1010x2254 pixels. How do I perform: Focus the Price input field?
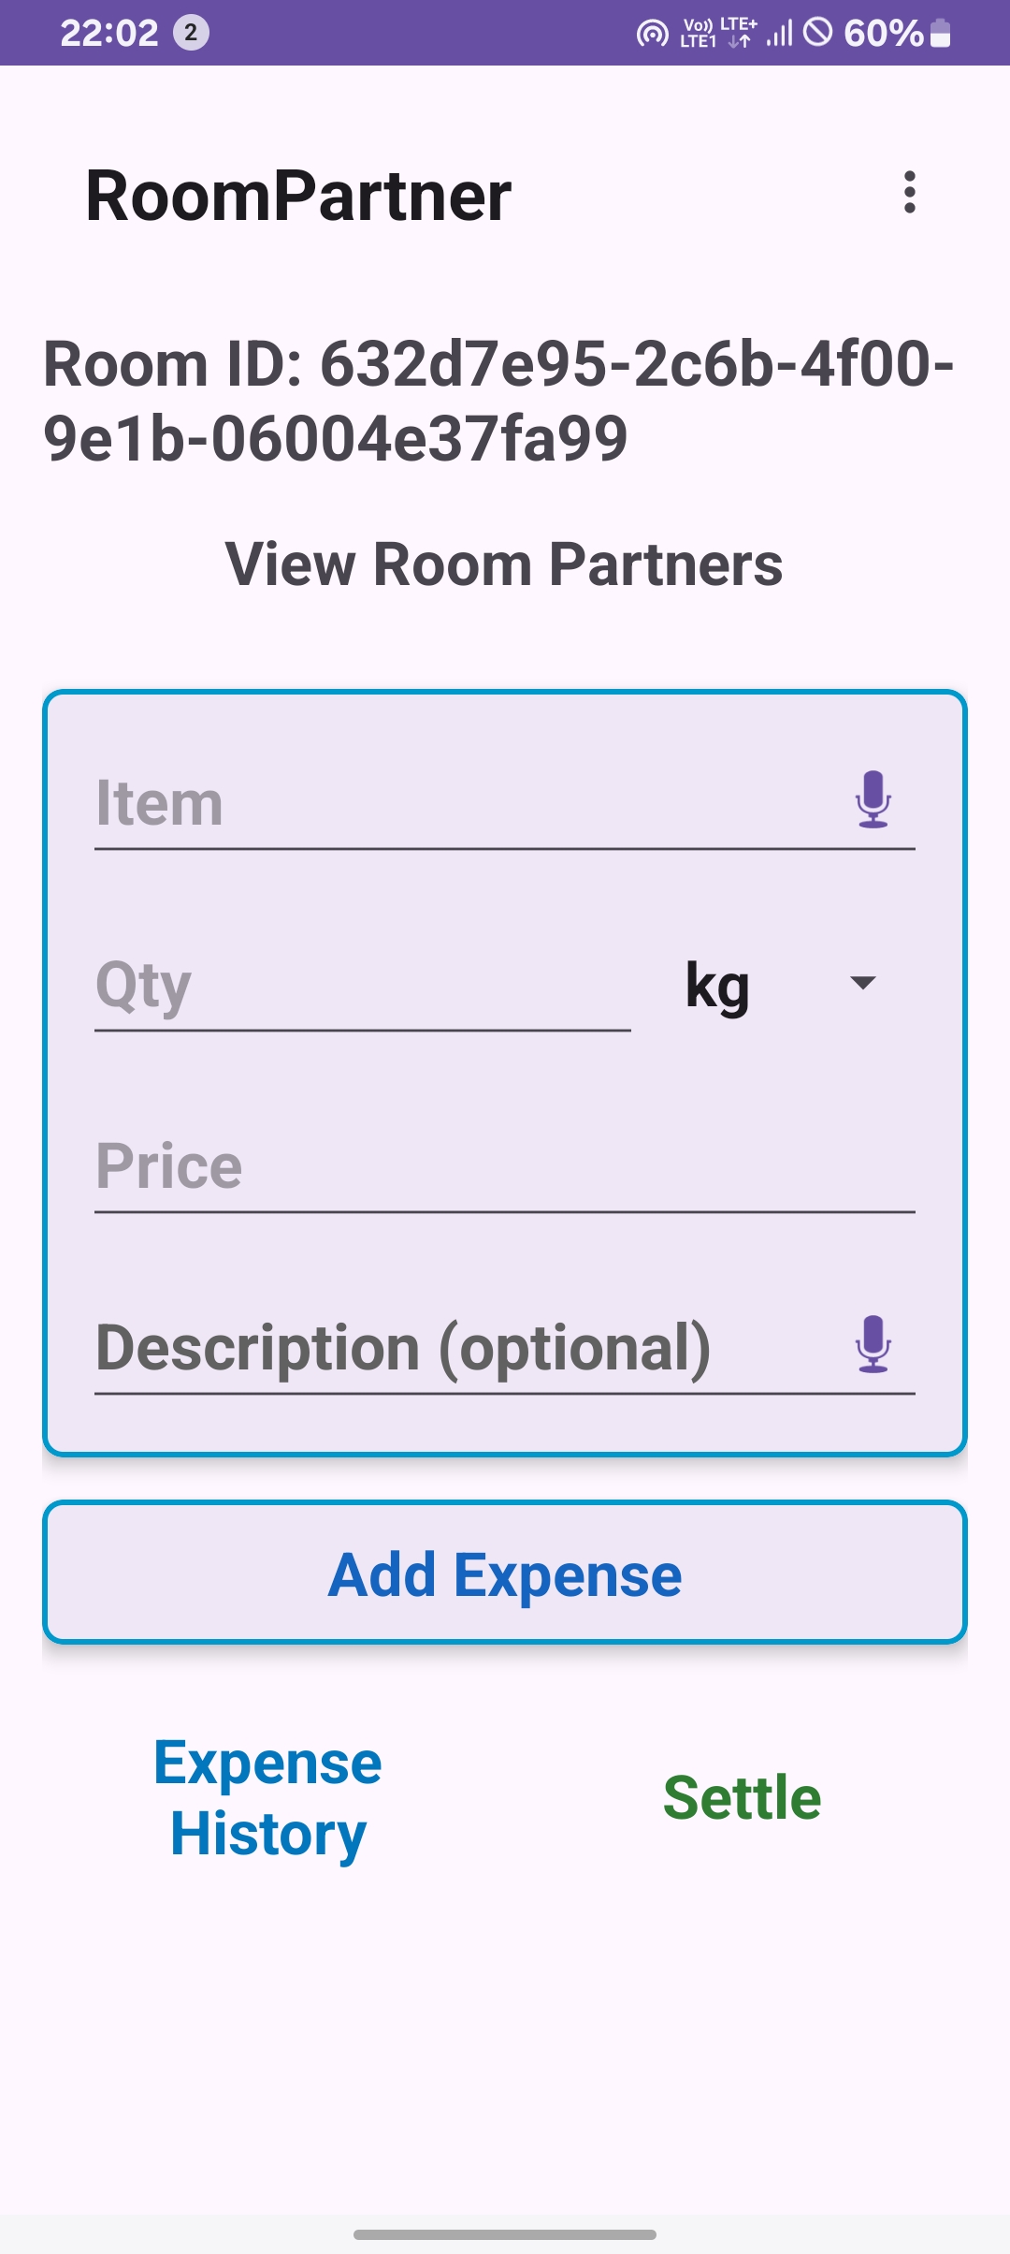pos(505,1166)
